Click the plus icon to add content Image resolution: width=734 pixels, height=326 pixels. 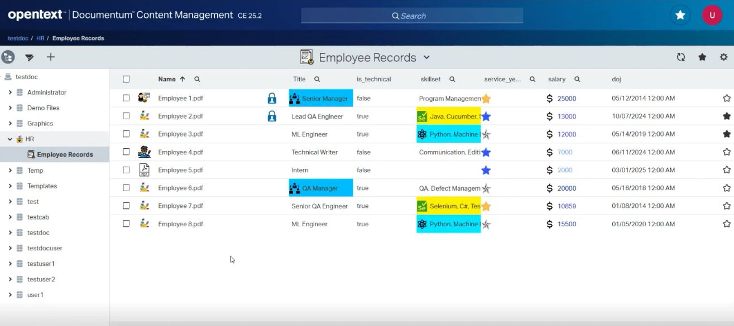51,57
